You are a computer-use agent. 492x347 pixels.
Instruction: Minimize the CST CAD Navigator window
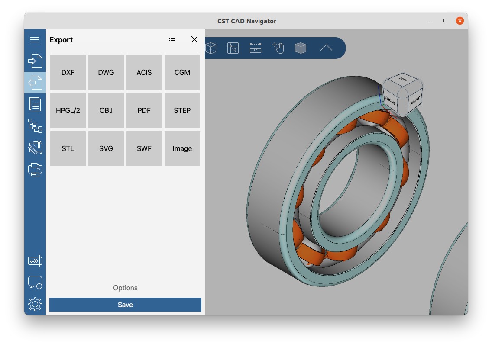(430, 21)
